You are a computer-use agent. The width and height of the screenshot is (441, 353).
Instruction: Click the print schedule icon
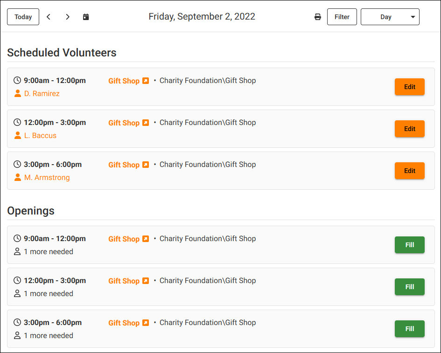pyautogui.click(x=318, y=16)
